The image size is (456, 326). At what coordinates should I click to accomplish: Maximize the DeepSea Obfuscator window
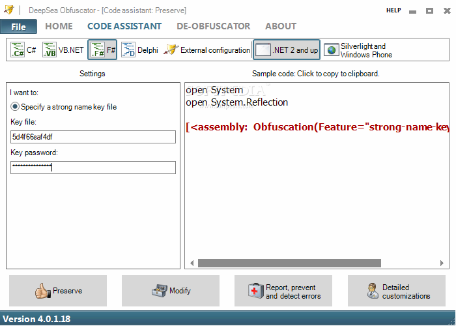coord(429,11)
